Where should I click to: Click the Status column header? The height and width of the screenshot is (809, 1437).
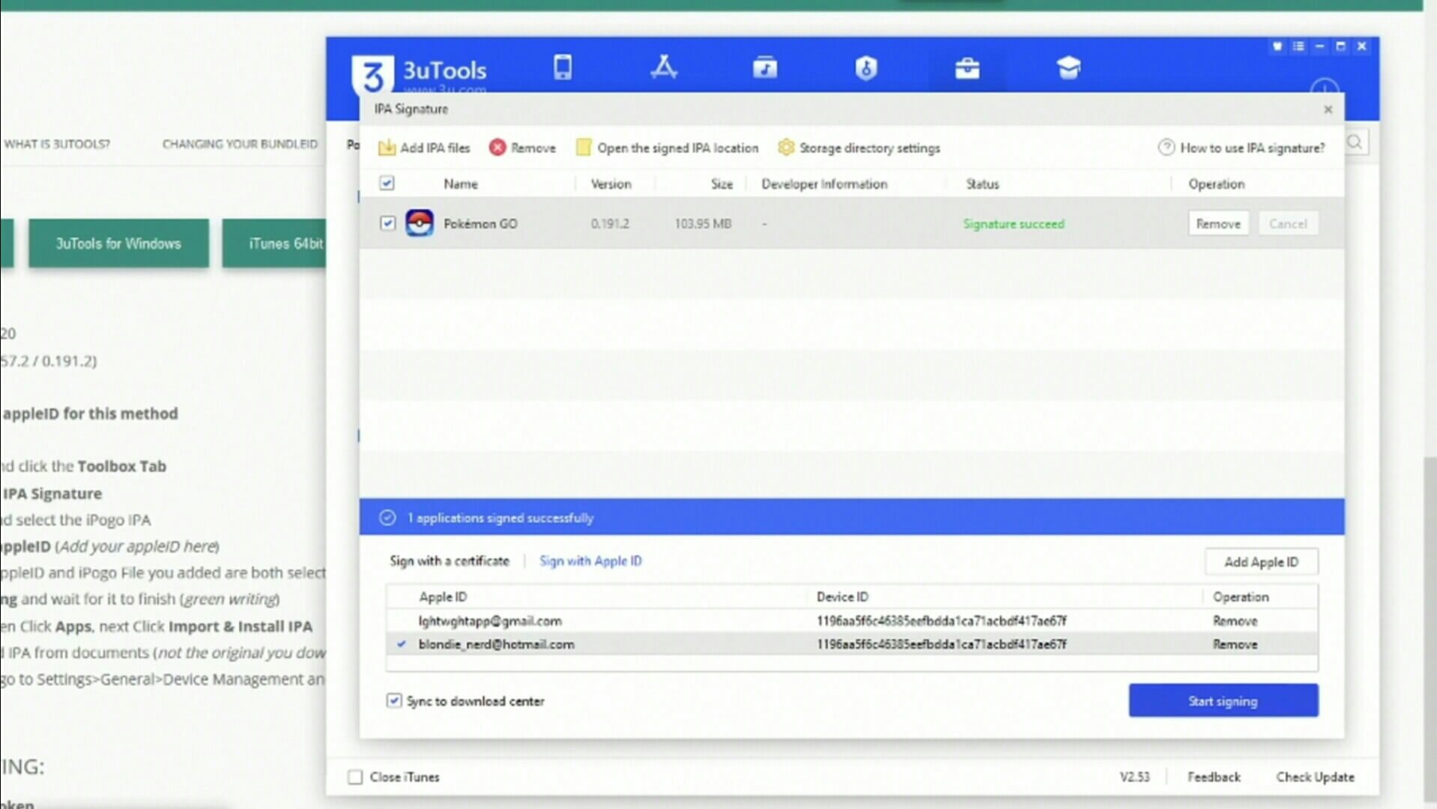click(982, 184)
